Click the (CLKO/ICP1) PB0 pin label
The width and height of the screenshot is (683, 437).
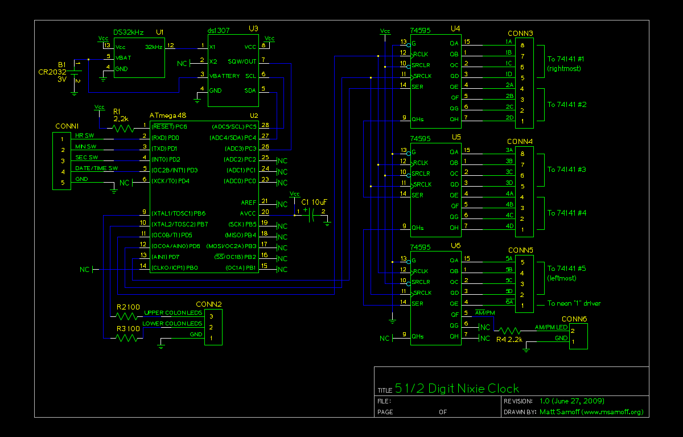(x=175, y=267)
